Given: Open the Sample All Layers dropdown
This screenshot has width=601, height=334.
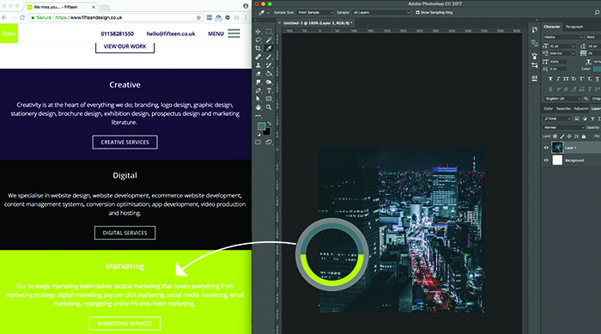Looking at the screenshot, I should point(381,12).
